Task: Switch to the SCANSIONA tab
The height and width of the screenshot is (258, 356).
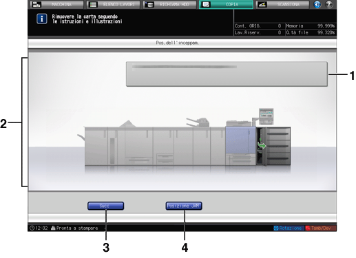Action: (x=282, y=4)
